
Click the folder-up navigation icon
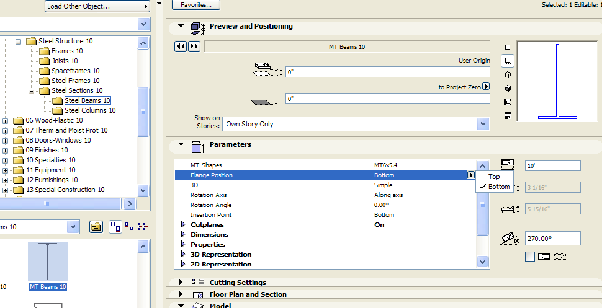pyautogui.click(x=96, y=227)
